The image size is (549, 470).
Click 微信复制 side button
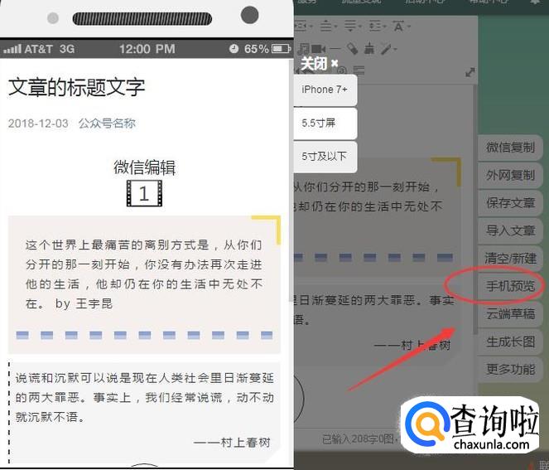[x=510, y=148]
